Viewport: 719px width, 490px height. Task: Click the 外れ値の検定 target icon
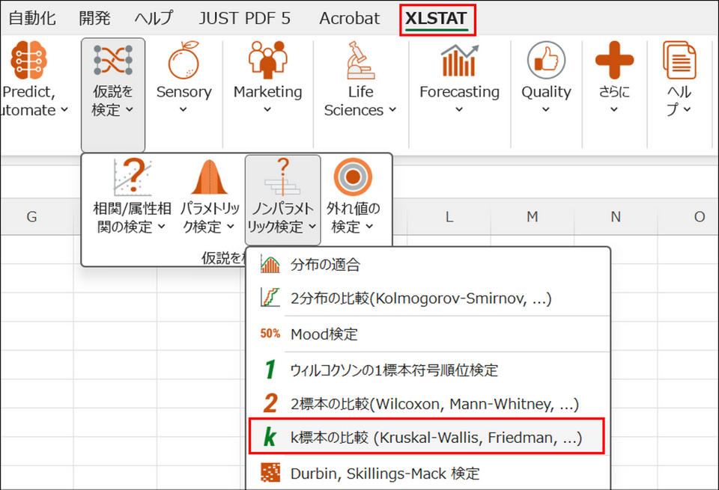click(x=353, y=179)
